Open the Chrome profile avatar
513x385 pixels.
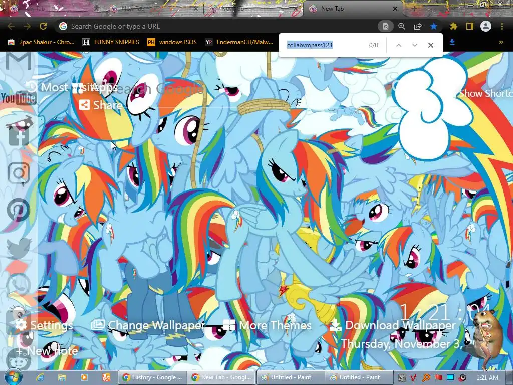point(486,26)
